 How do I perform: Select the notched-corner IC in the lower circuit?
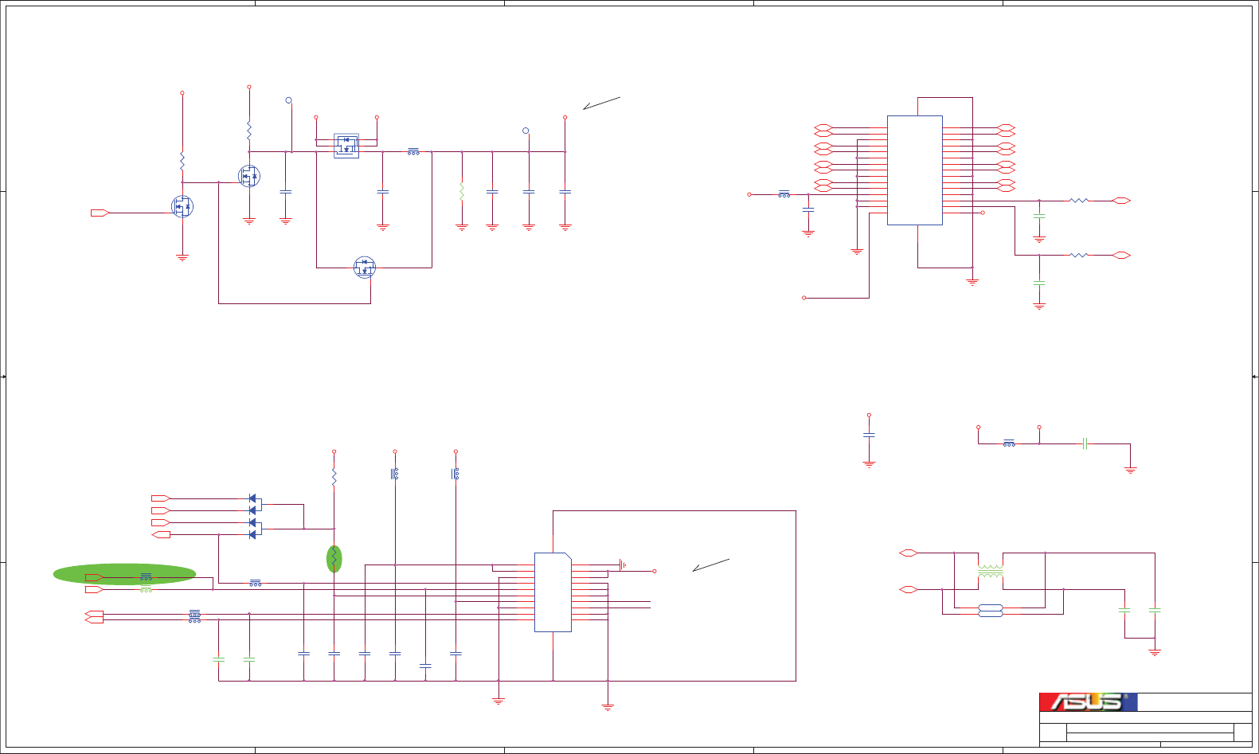point(553,592)
